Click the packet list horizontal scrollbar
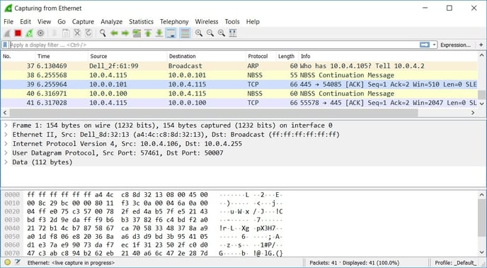Viewport: 487px width, 268px height. [x=213, y=113]
